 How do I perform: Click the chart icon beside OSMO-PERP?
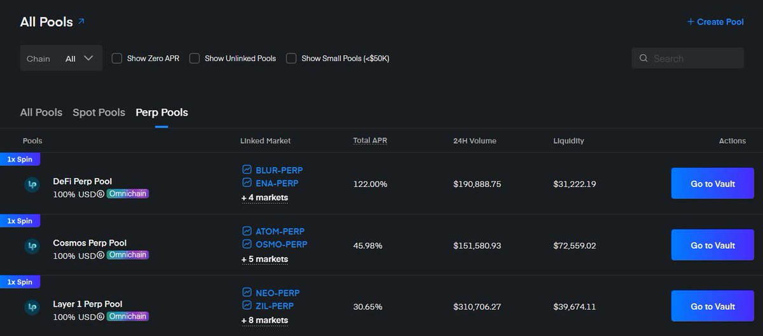(247, 244)
